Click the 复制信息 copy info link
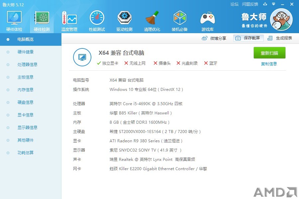This screenshot has height=199, width=299. pos(269,64)
